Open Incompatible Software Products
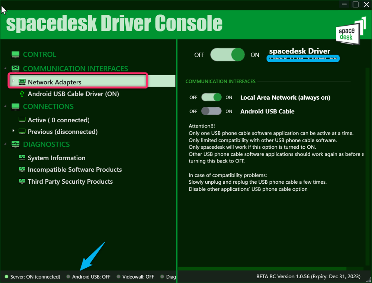This screenshot has width=372, height=283. pos(75,170)
